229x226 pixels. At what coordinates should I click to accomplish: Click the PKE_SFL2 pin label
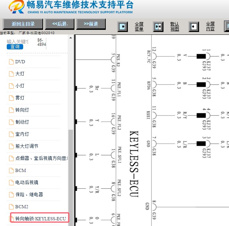click(119, 188)
